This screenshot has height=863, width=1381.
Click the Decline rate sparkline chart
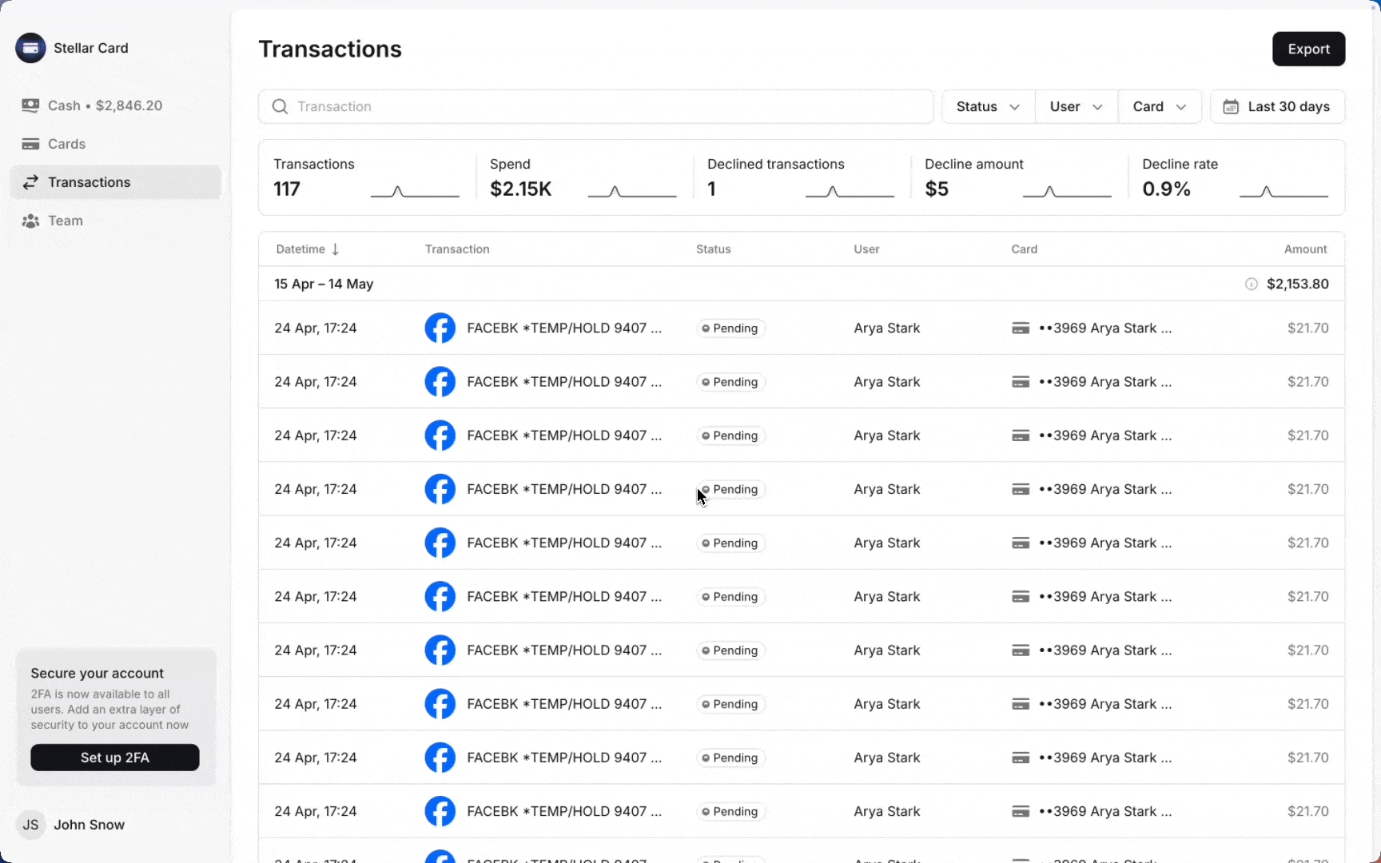[x=1283, y=191]
